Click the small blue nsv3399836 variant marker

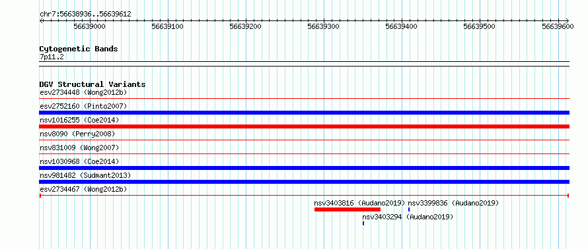[x=409, y=209]
